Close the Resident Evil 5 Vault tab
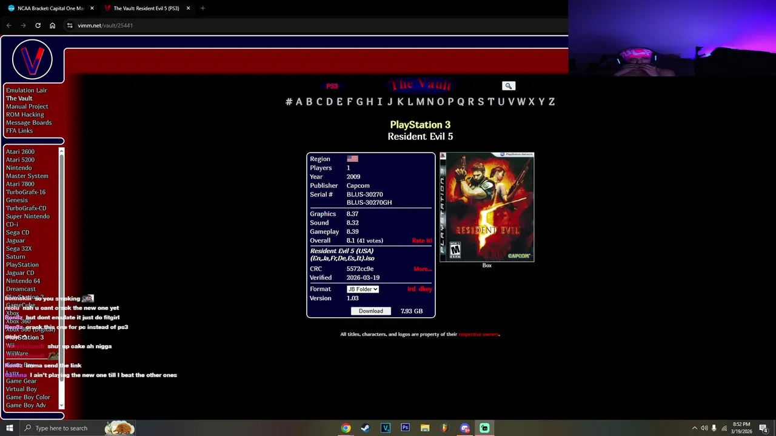The height and width of the screenshot is (436, 776). click(x=188, y=8)
